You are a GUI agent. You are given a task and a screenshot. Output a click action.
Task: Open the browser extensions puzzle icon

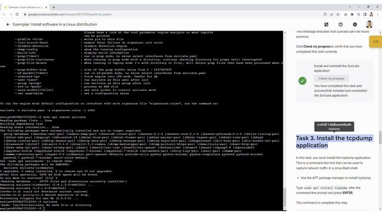[x=352, y=14]
